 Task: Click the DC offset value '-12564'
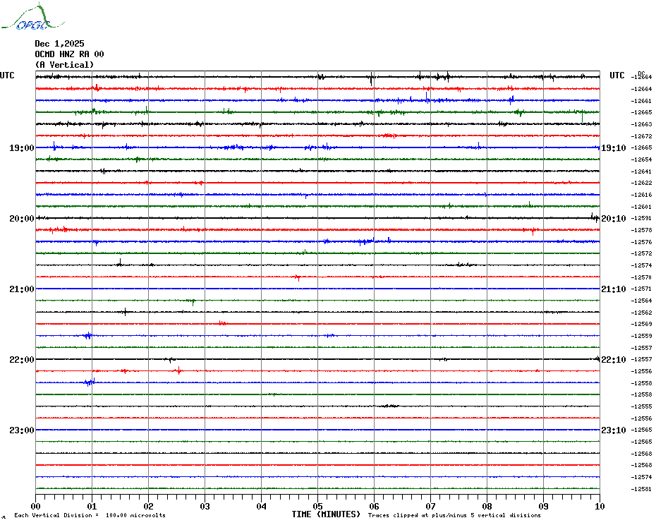click(642, 301)
